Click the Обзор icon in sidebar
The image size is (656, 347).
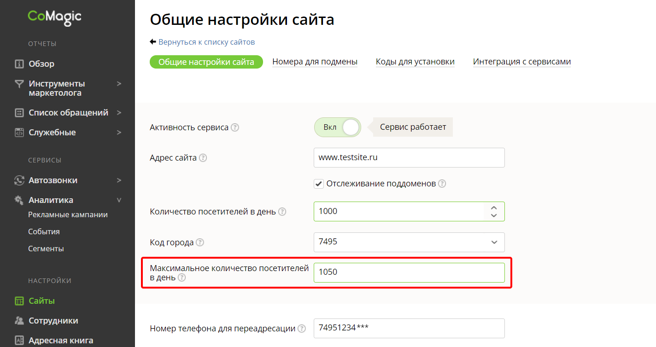pos(19,64)
